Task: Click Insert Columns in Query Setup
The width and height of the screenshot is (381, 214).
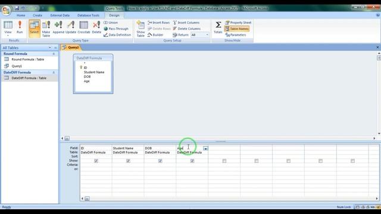Action: coord(186,23)
